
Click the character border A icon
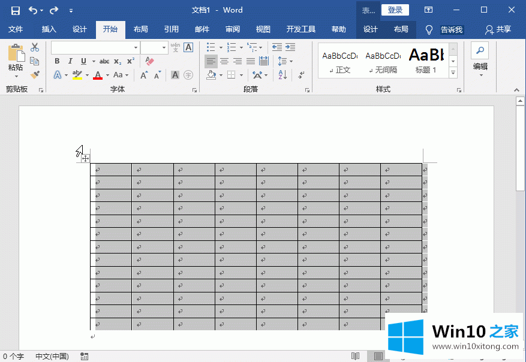(188, 47)
